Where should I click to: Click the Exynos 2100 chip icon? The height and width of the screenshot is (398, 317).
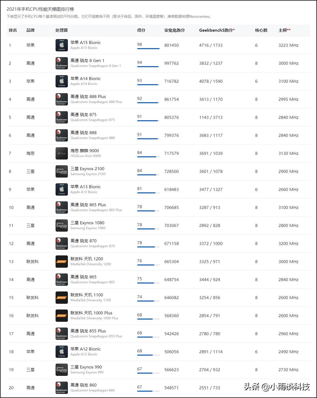point(62,171)
